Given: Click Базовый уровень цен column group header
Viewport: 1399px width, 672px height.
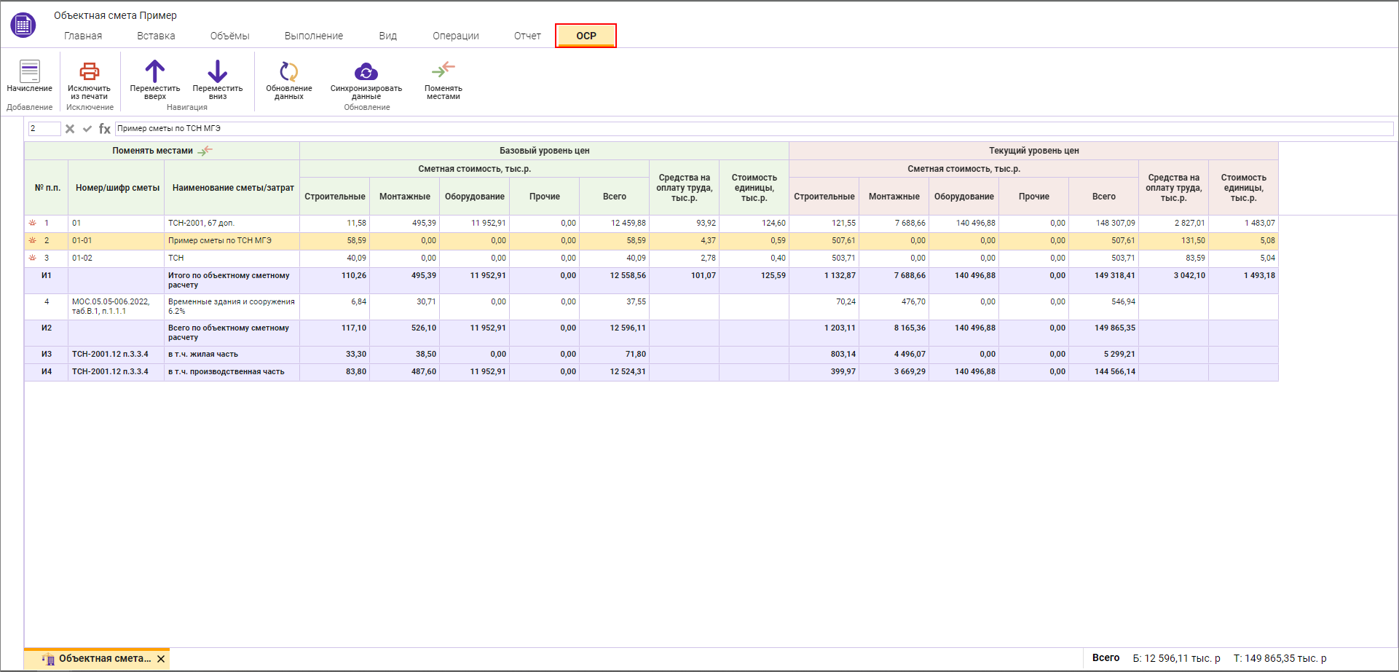Looking at the screenshot, I should tap(544, 151).
